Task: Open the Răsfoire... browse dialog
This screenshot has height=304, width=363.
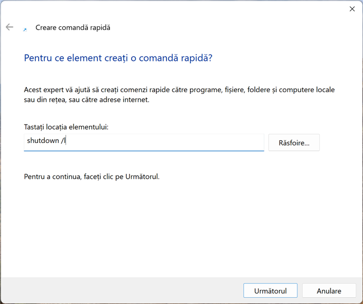Action: pyautogui.click(x=294, y=142)
